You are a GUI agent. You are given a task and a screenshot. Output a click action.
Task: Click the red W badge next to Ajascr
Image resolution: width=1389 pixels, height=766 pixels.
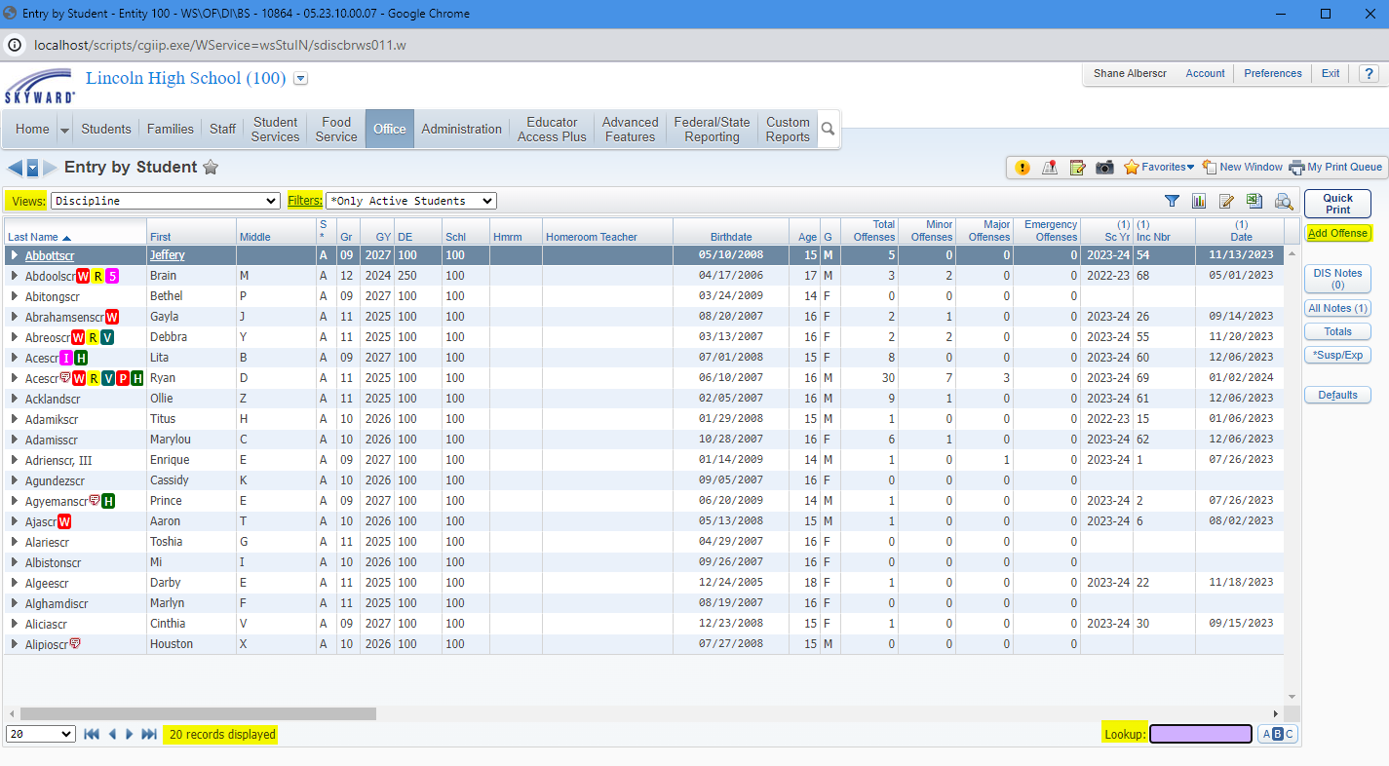64,521
